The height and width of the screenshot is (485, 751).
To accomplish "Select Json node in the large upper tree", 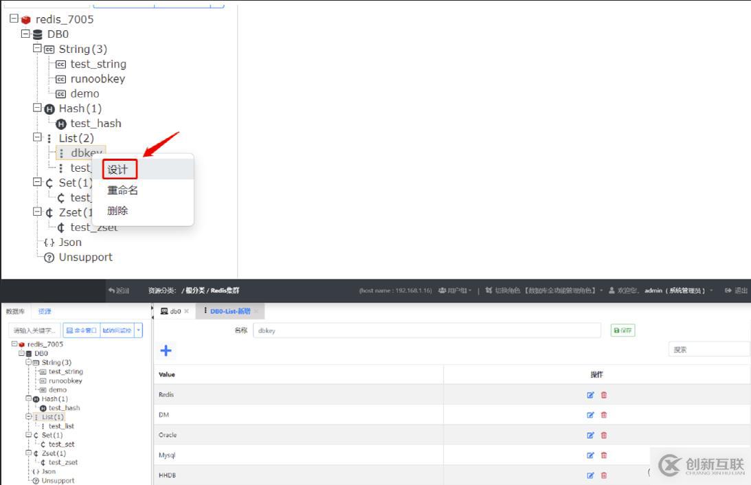I will pyautogui.click(x=70, y=242).
